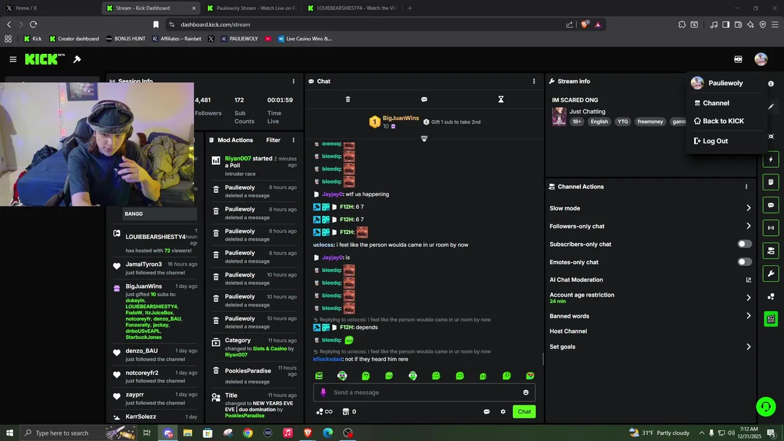This screenshot has width=784, height=441.
Task: Open the Mod Actions three-dot menu
Action: (293, 140)
